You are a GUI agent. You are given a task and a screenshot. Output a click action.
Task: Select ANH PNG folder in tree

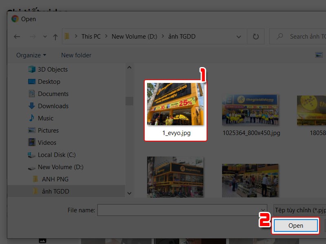coord(55,179)
